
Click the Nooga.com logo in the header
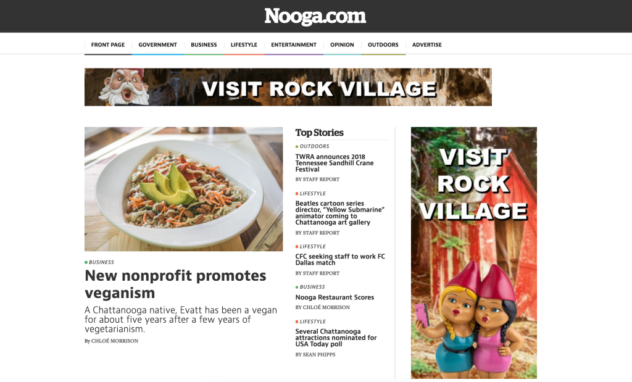[315, 17]
